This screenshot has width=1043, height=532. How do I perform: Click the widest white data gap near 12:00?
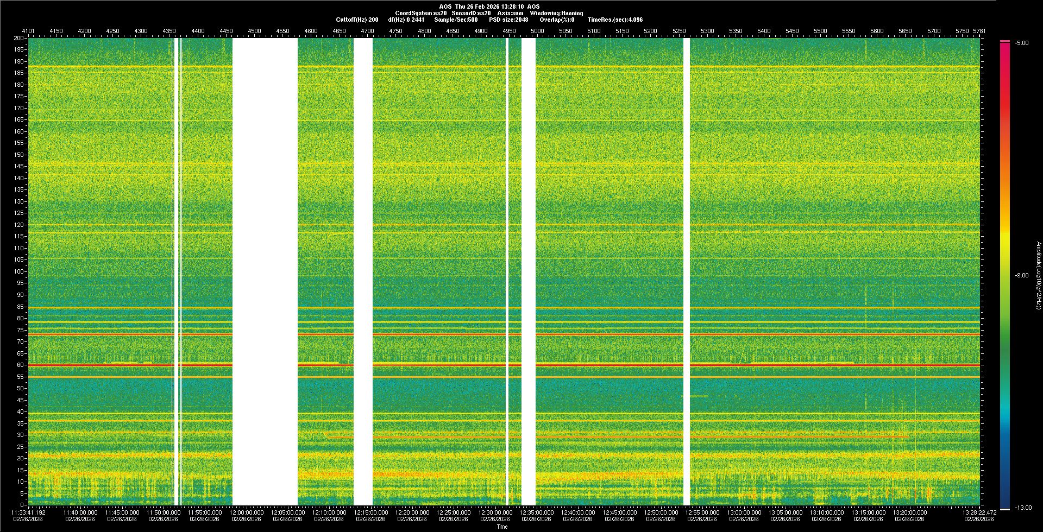(265, 271)
